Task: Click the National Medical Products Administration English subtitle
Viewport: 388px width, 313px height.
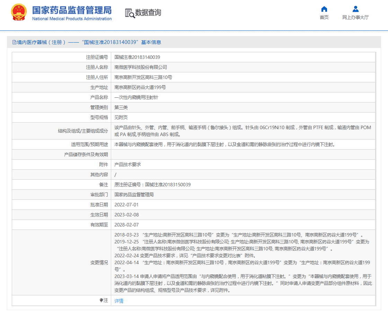Action: 72,19
